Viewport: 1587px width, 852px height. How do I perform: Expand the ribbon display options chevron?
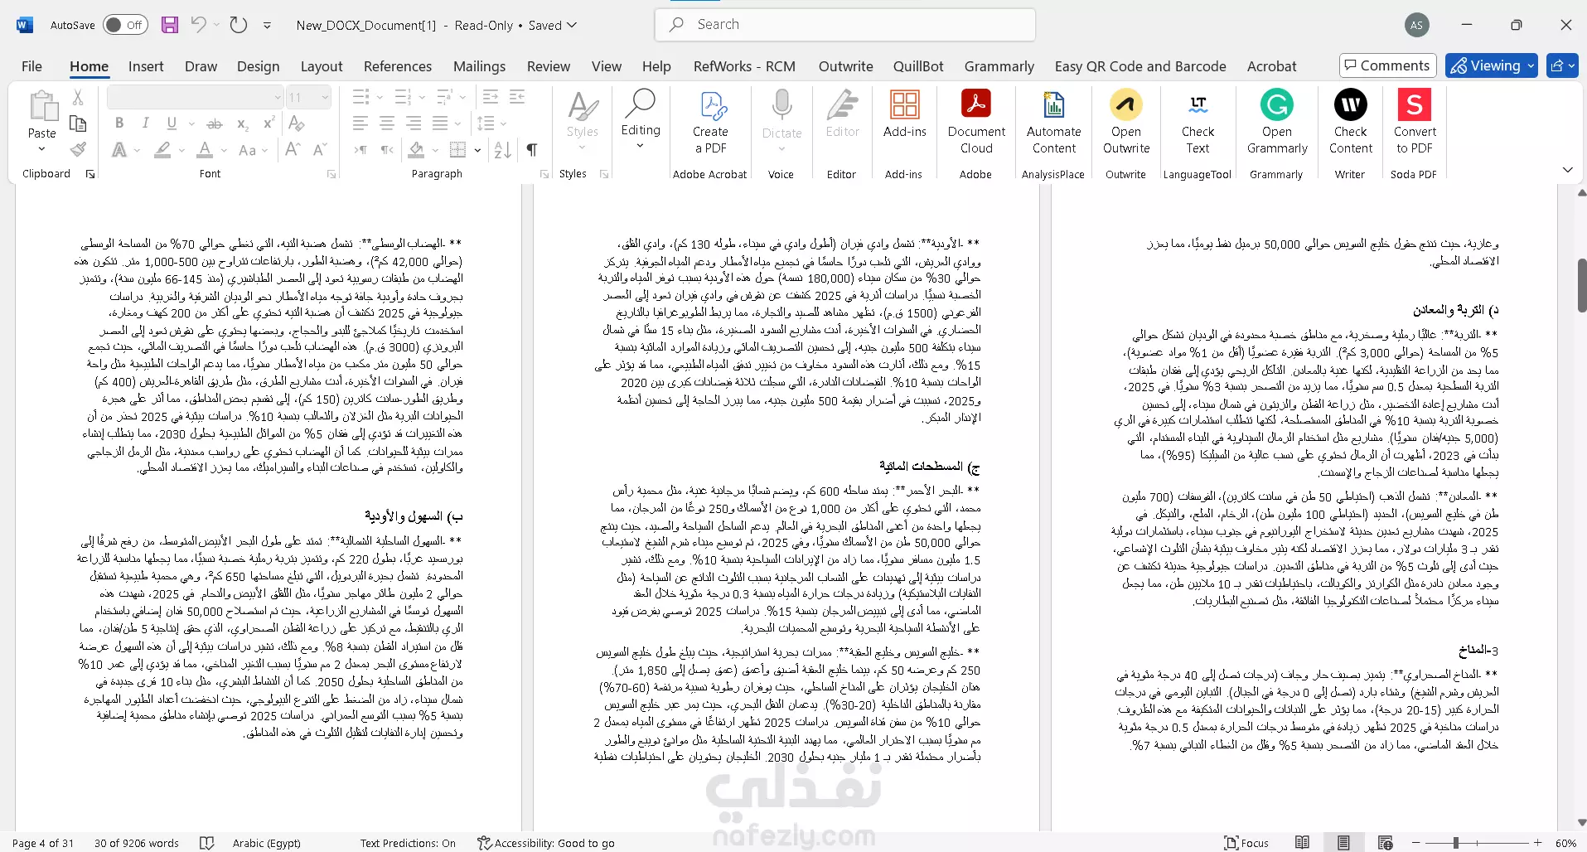(x=1567, y=169)
